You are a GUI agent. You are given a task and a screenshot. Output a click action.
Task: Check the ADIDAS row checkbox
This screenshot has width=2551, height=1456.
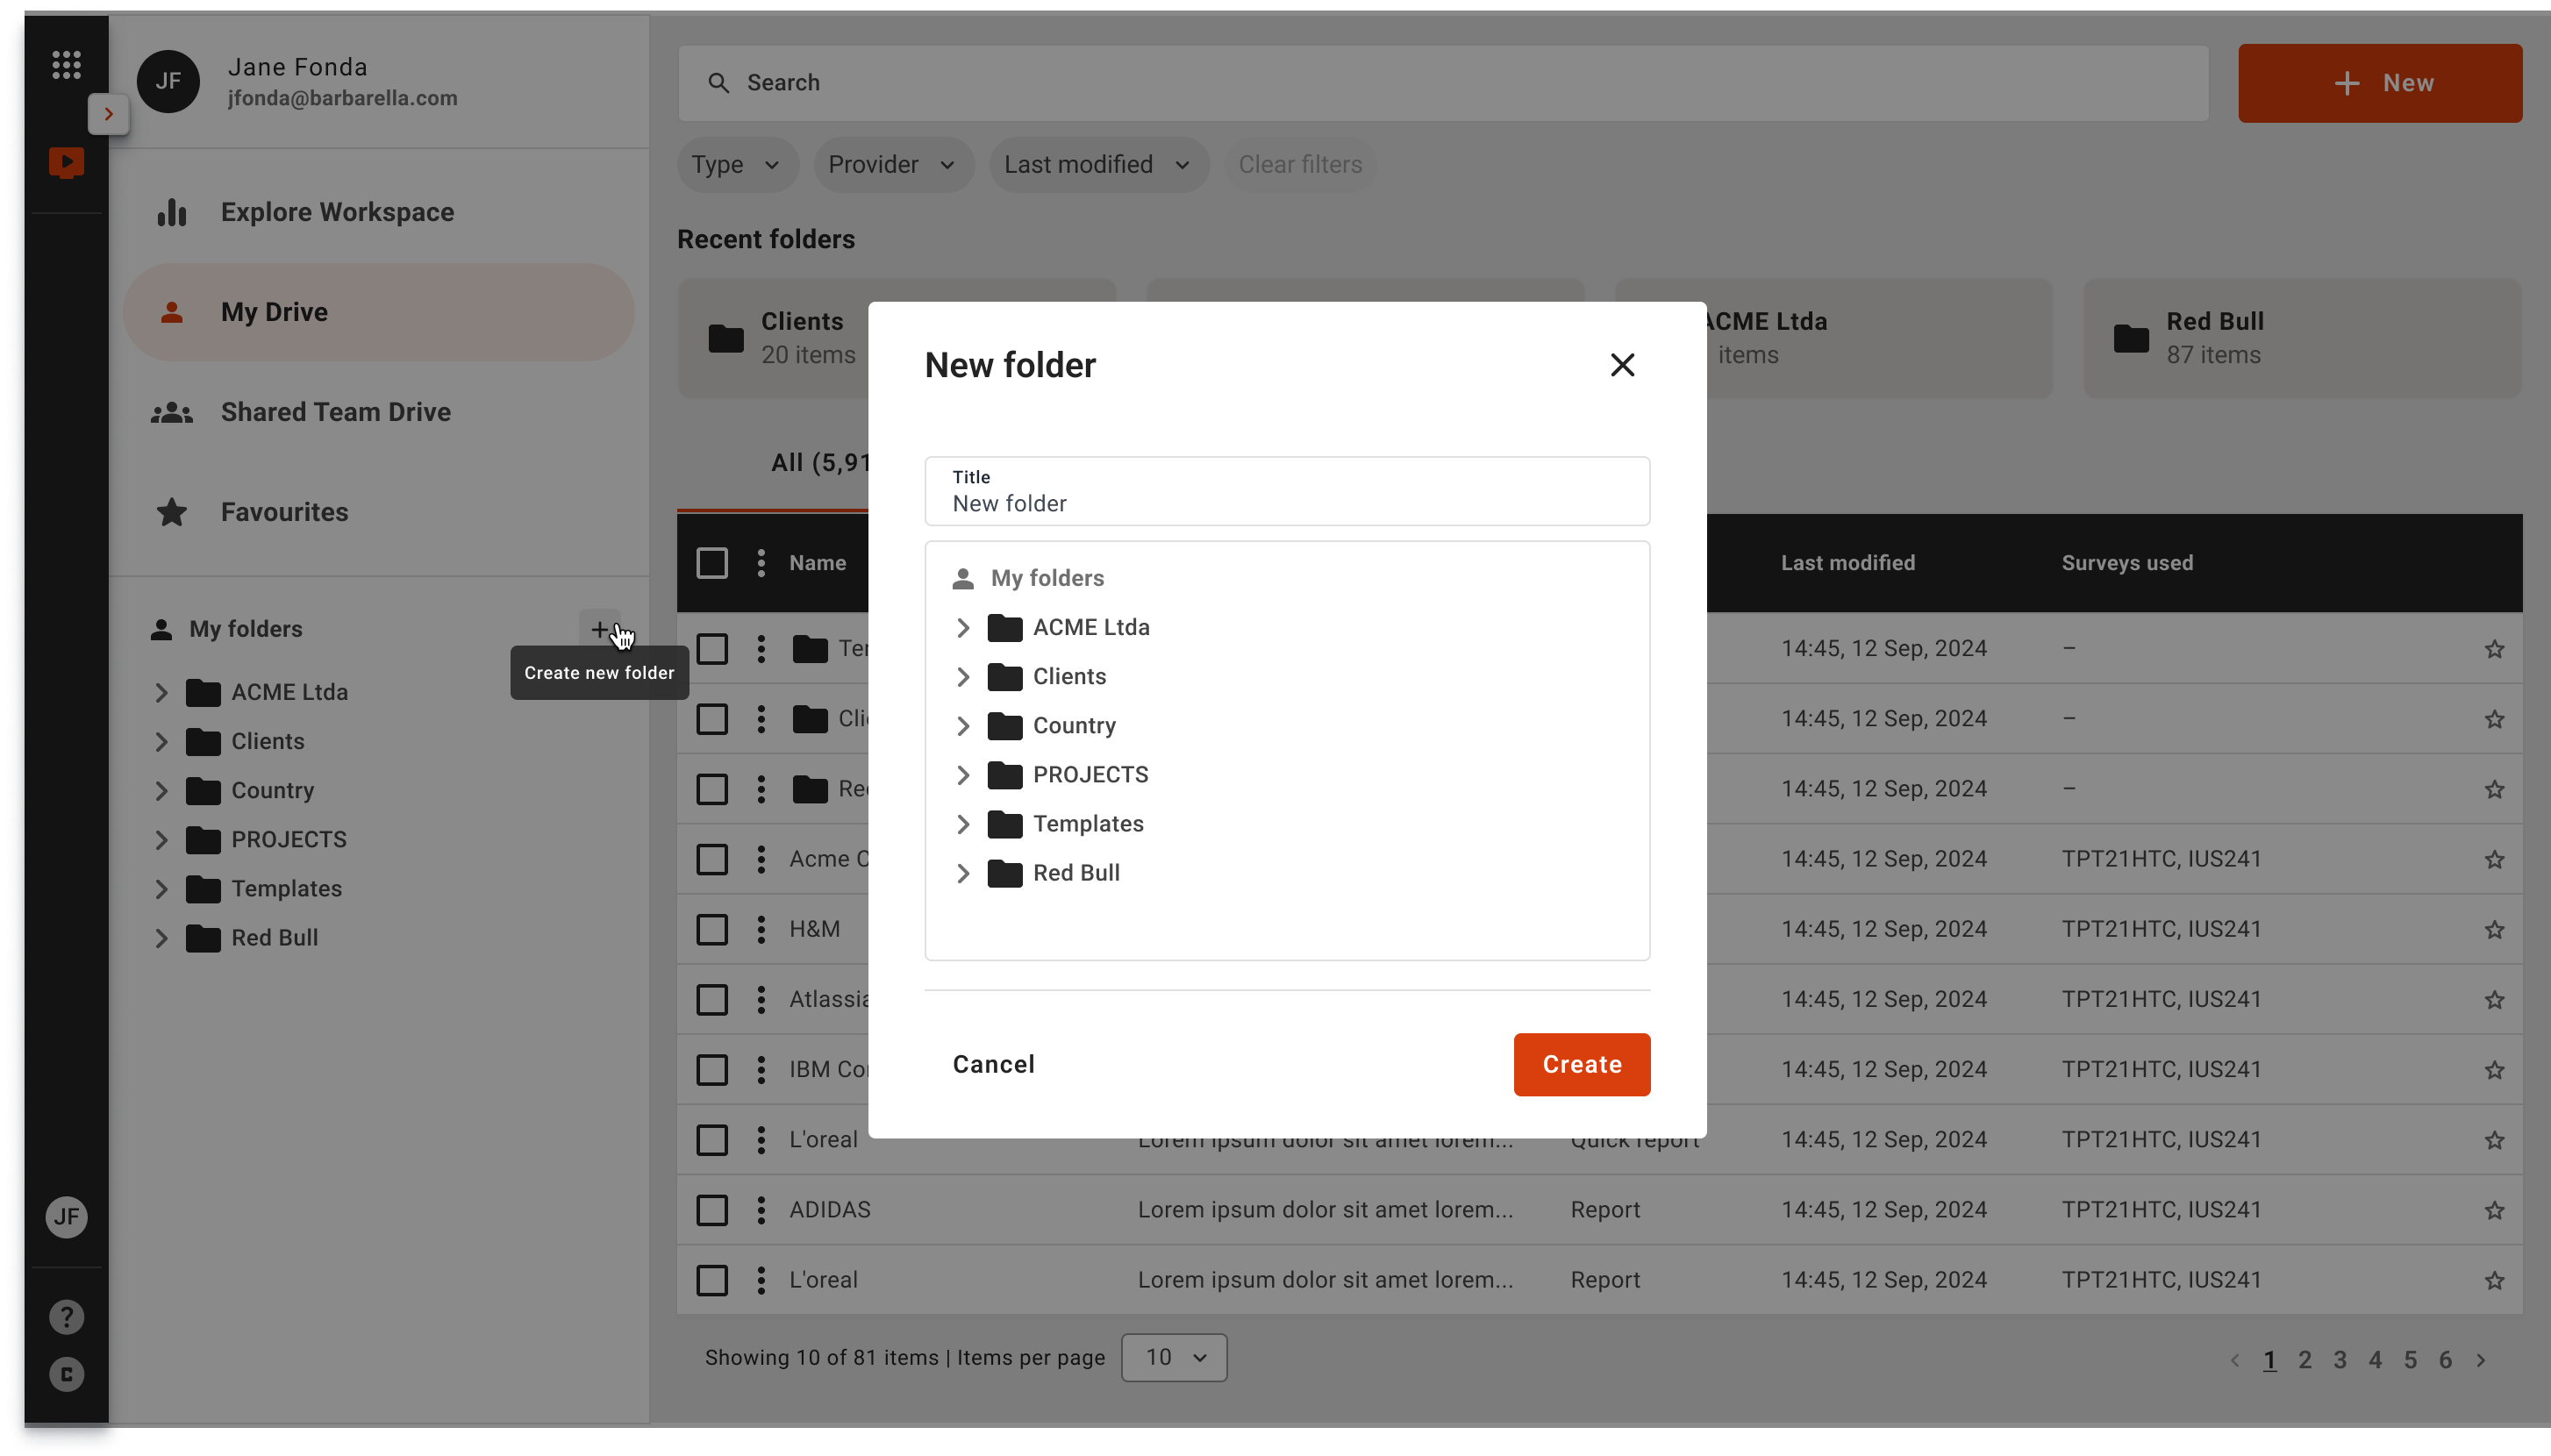712,1210
